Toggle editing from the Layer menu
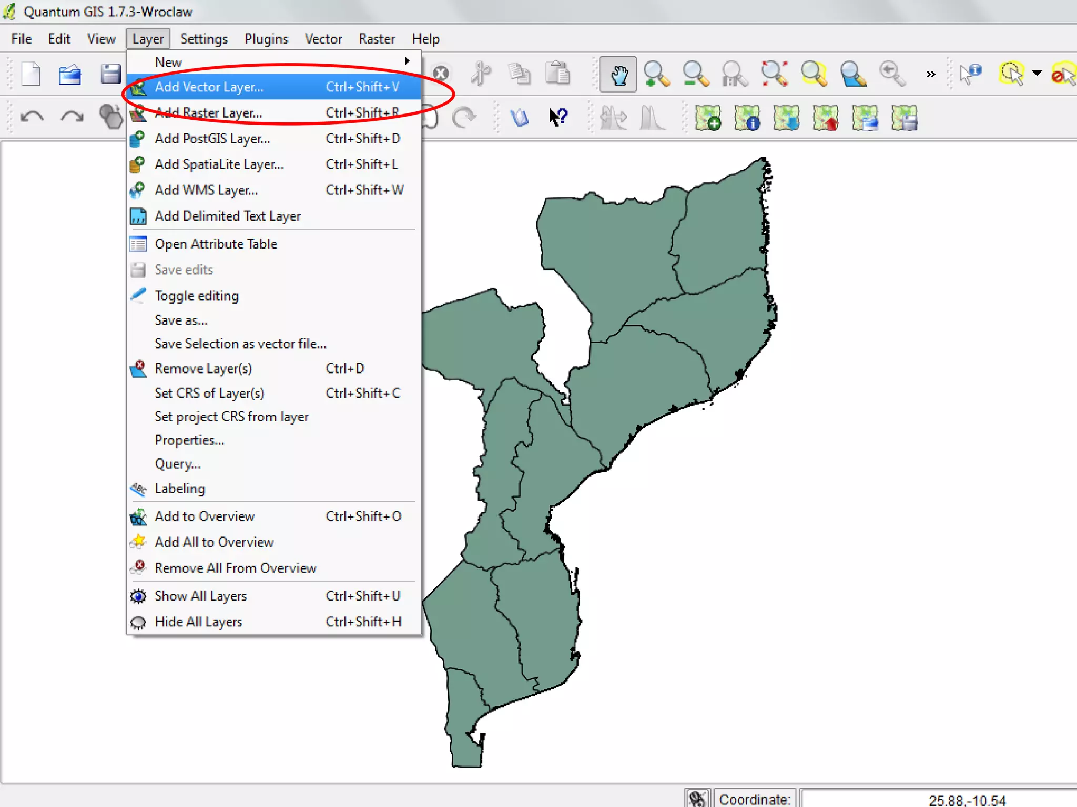The width and height of the screenshot is (1077, 807). click(x=197, y=296)
